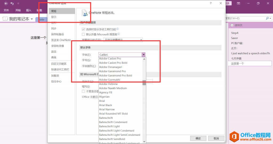Image resolution: width=273 pixels, height=144 pixels.
Task: Click the Back arrow icon in OneNote title bar
Action: pos(6,3)
